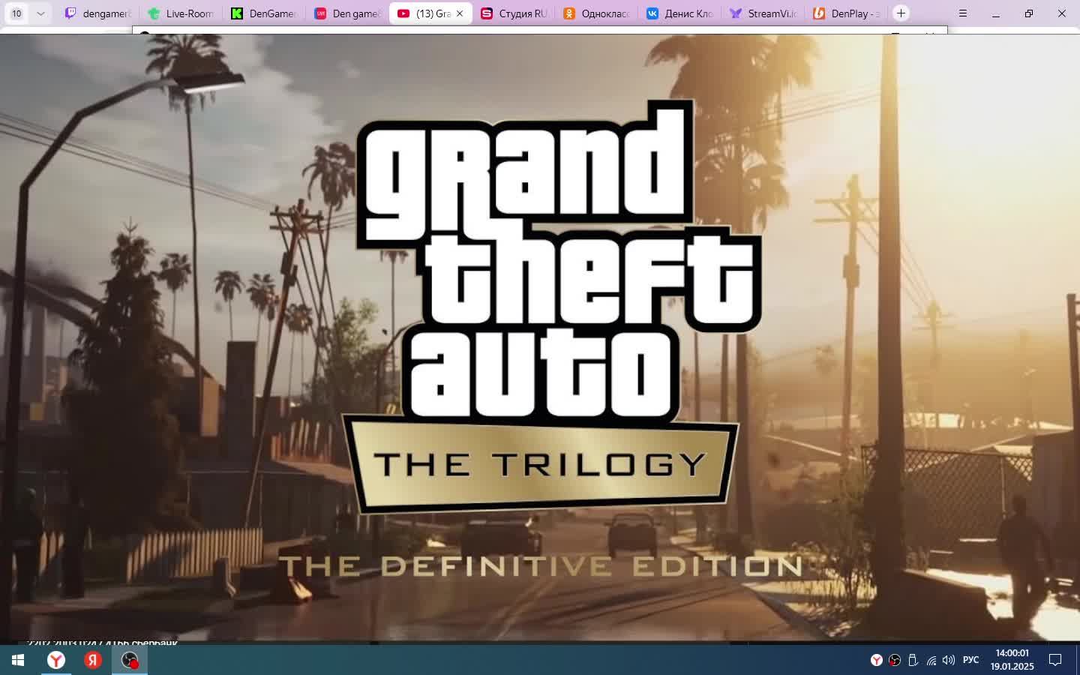Expand the tab list dropdown arrow
Viewport: 1080px width, 675px height.
(40, 13)
